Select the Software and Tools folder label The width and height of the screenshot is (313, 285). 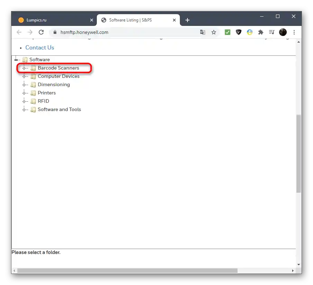tap(59, 109)
